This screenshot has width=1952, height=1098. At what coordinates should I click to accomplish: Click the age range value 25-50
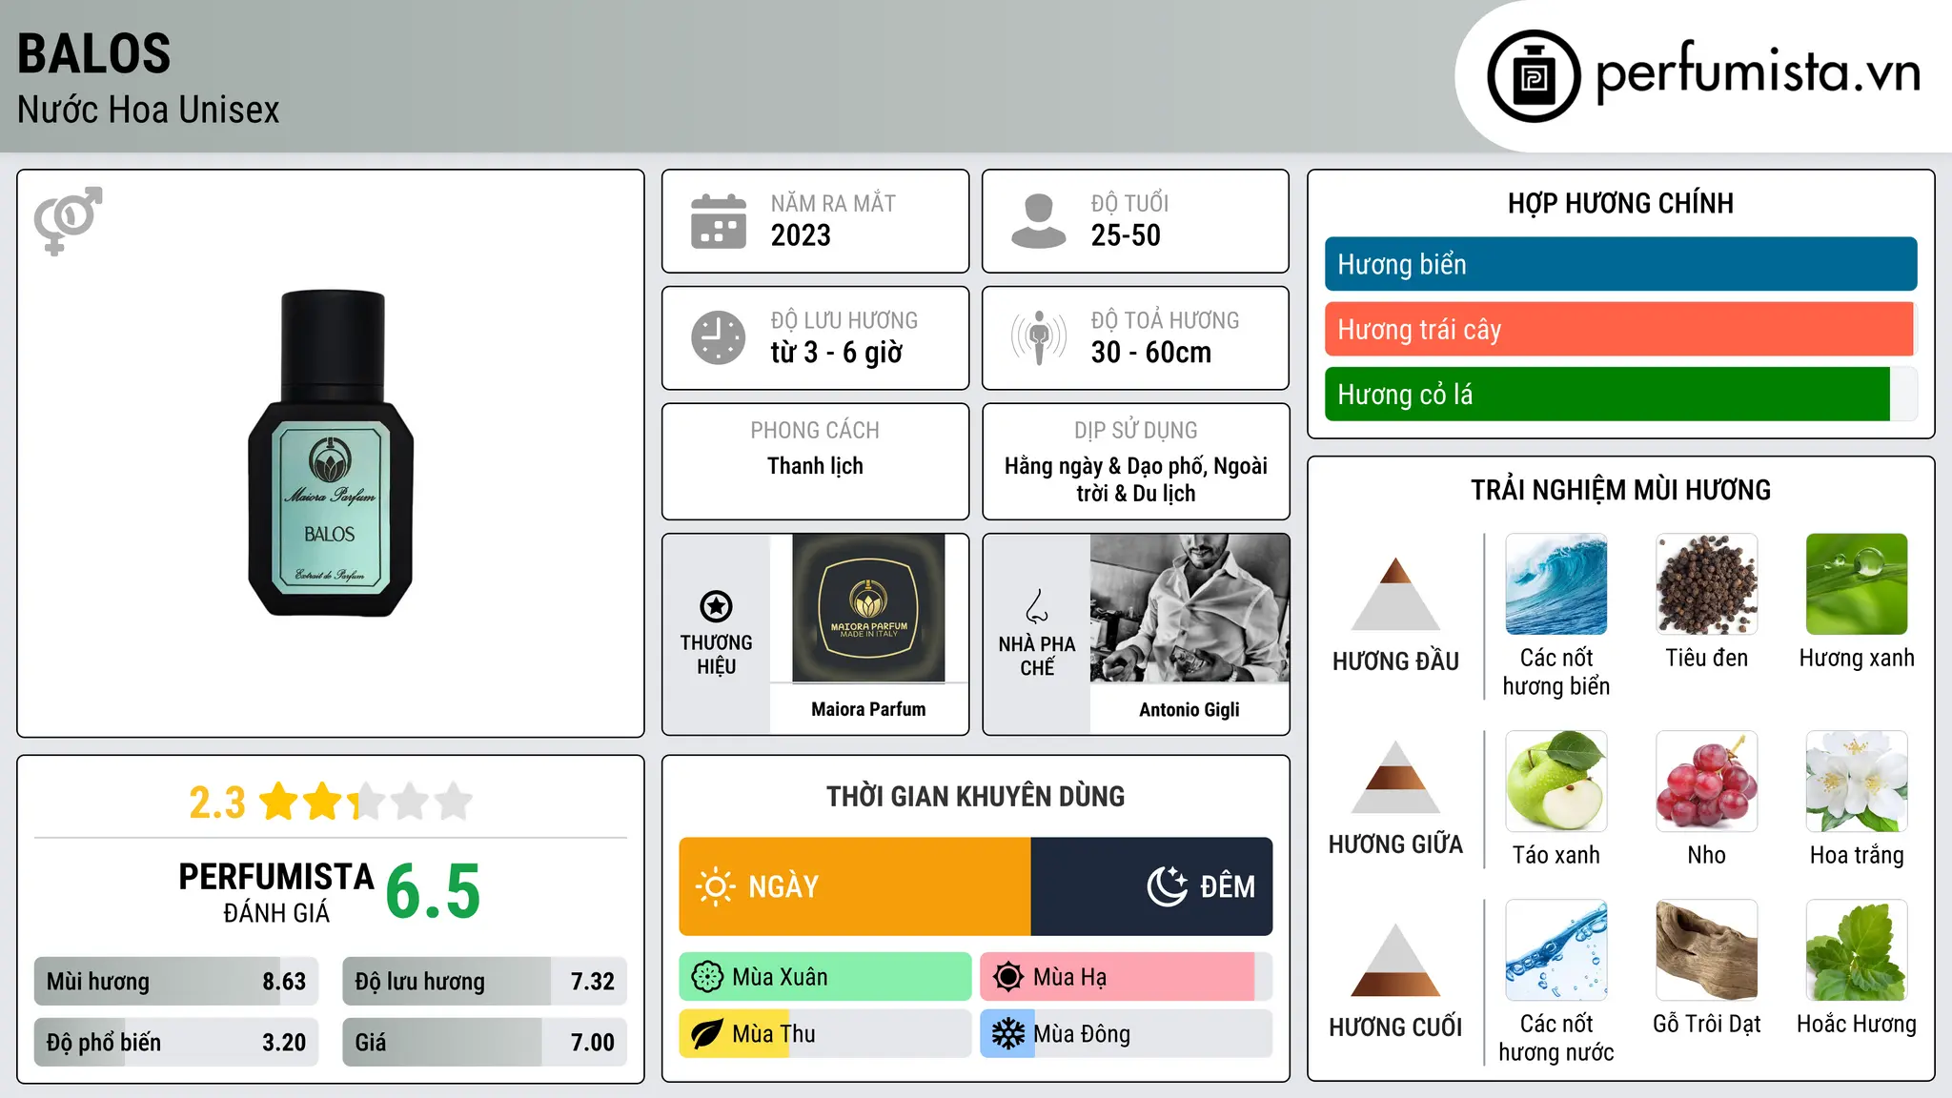(x=1126, y=235)
